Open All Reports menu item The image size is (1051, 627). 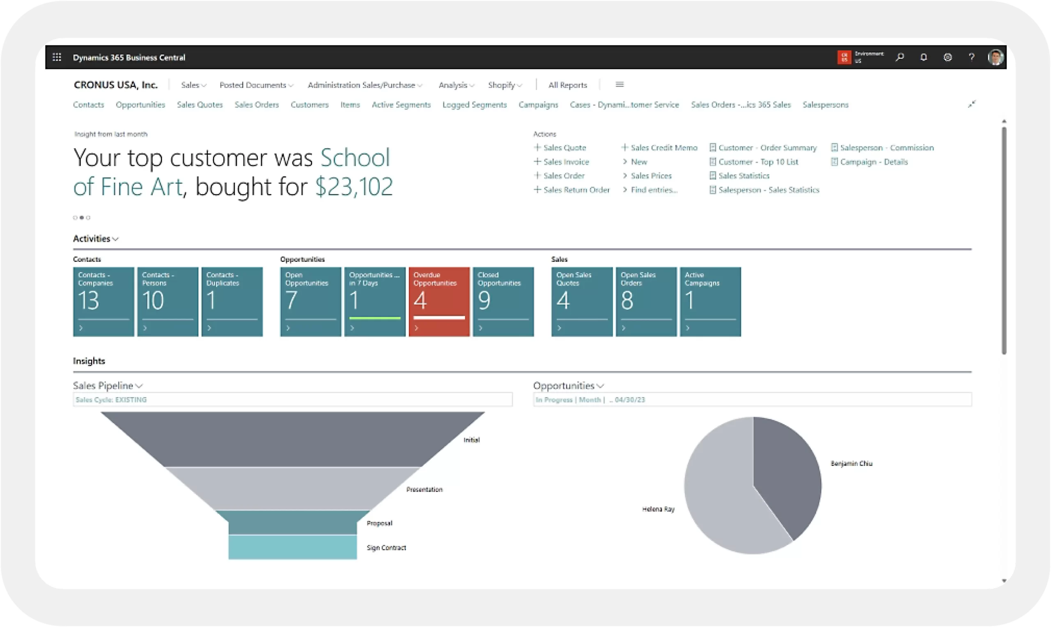(567, 85)
